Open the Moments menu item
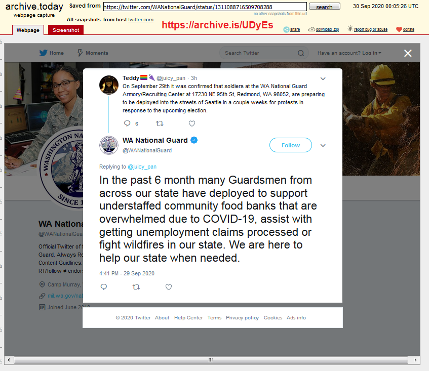Screen dimensions: 429x371 point(93,53)
